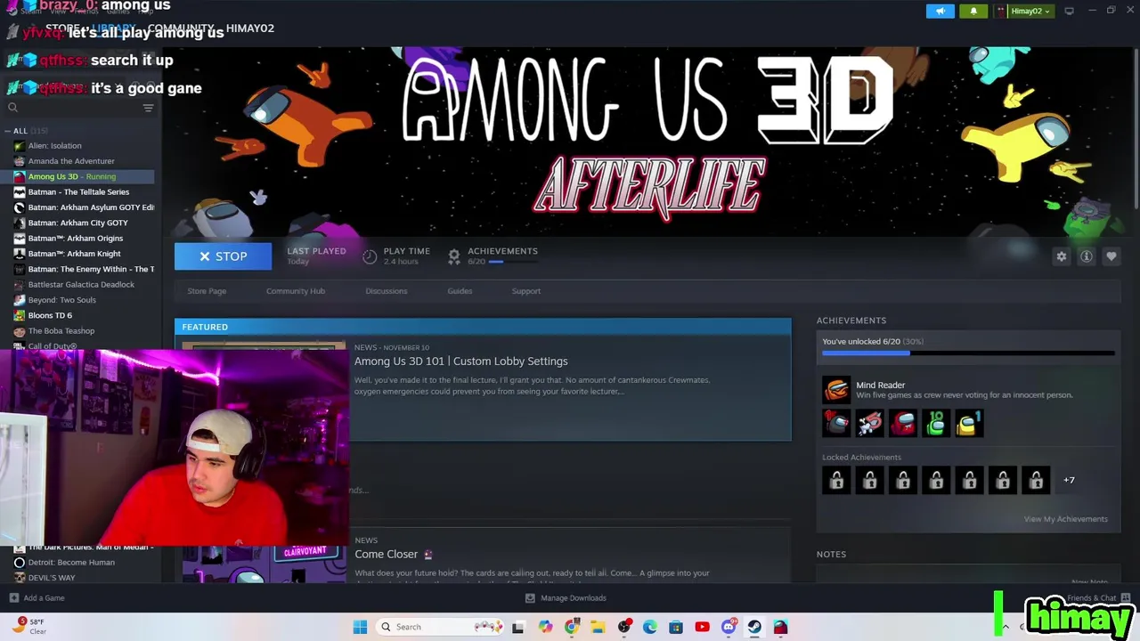Open Microsoft Edge from the taskbar
The image size is (1140, 641).
coord(650,627)
